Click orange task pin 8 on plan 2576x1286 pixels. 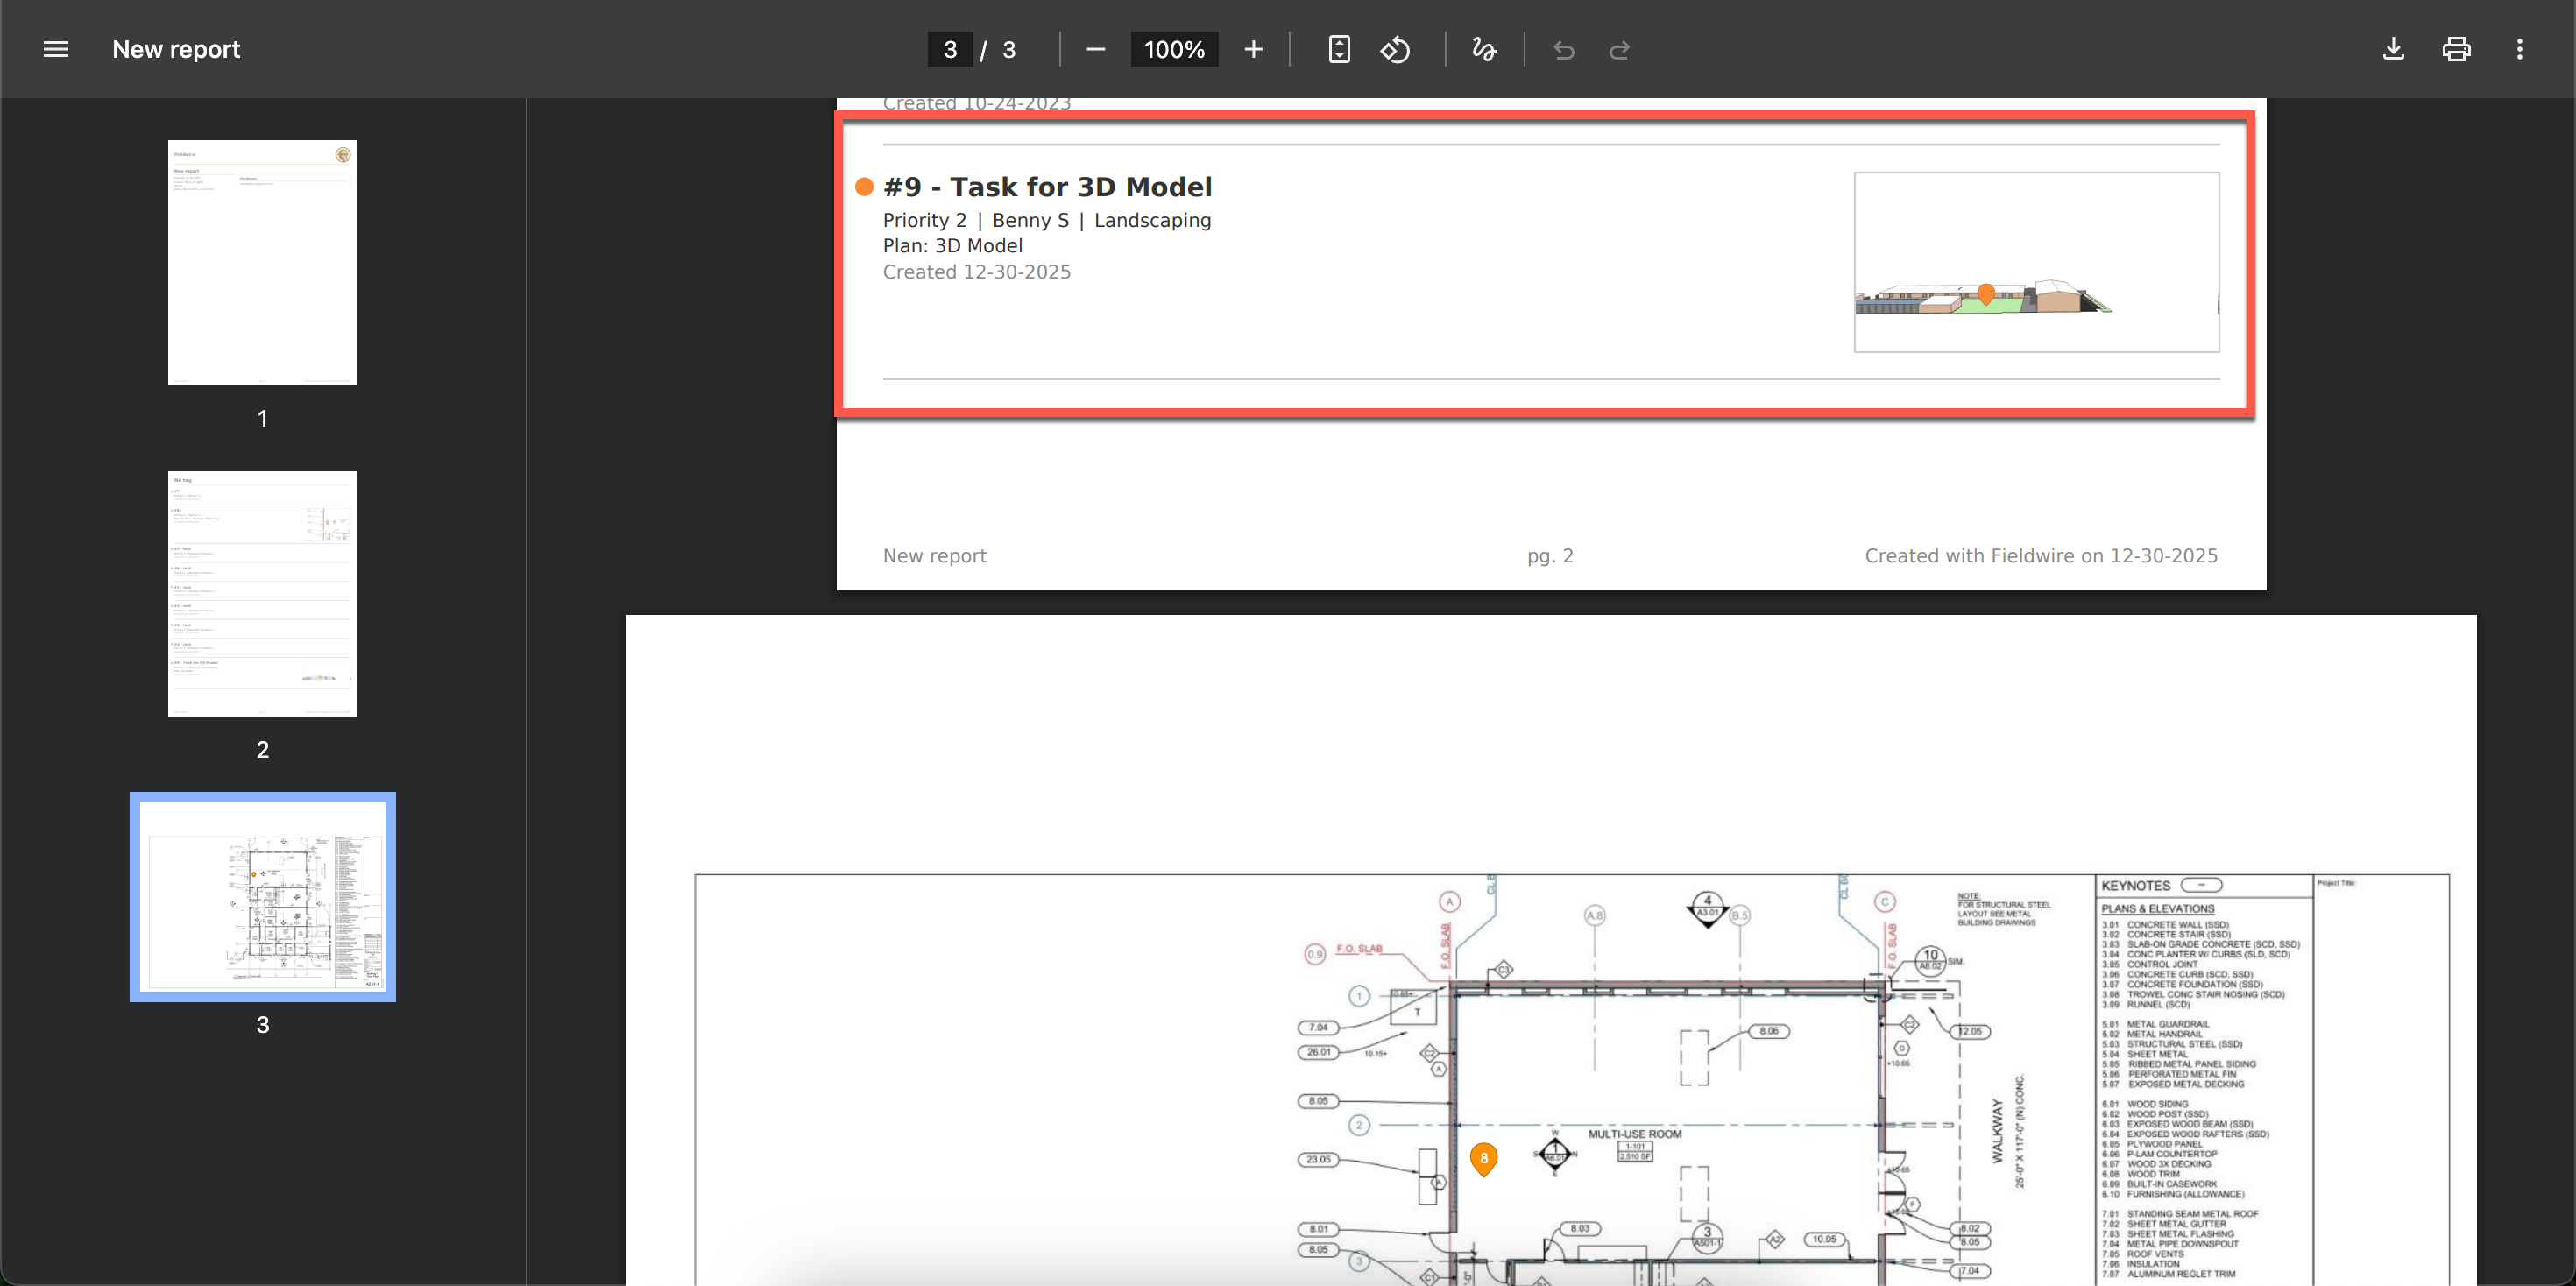point(1483,1158)
